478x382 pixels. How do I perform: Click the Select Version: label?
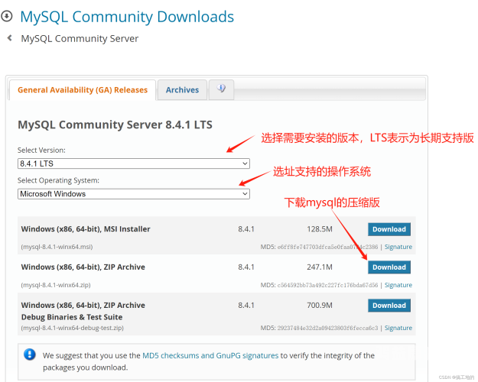click(x=41, y=151)
